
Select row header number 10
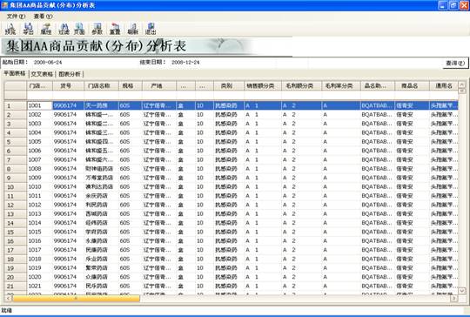(16, 187)
